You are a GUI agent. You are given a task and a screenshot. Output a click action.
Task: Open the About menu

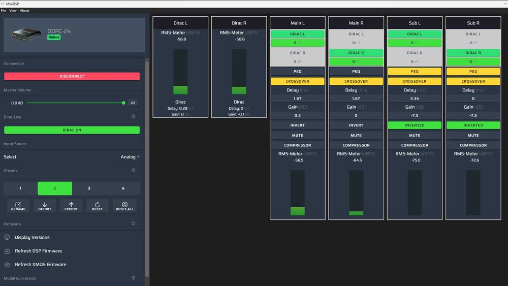pyautogui.click(x=24, y=10)
